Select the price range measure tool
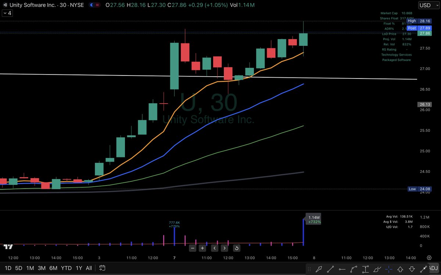Viewport: 441px width, 275px height. [366, 268]
